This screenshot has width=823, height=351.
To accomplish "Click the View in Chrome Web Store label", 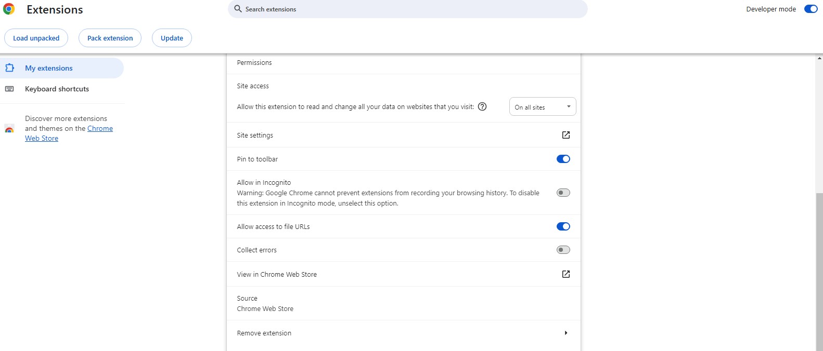I will [277, 274].
